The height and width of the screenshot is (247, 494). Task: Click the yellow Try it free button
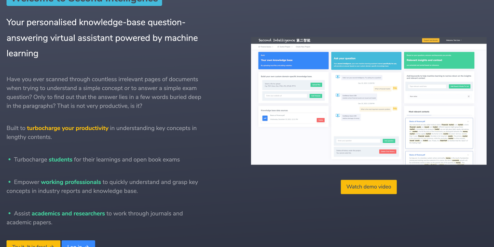coord(33,244)
